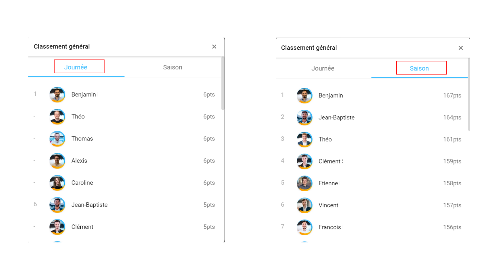Open Thomas's profile picture with 6pts
The image size is (498, 280).
(57, 139)
